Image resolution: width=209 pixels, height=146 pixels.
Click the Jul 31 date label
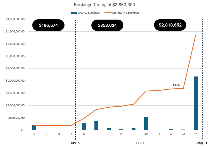[x=140, y=142]
